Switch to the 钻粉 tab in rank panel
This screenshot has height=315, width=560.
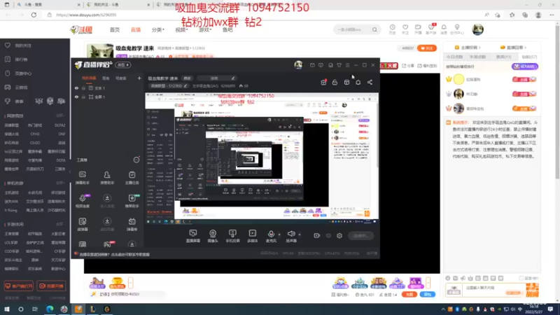[529, 57]
